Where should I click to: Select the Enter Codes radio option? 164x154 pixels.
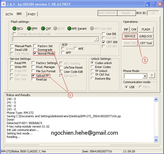pos(92,67)
